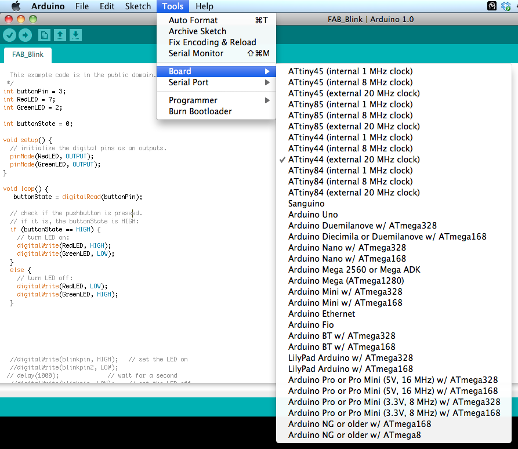Open Serial Monitor from Tools menu
The width and height of the screenshot is (518, 449).
216,53
